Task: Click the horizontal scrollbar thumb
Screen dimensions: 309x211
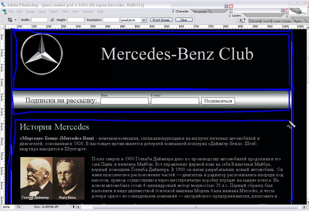Action: click(x=195, y=207)
